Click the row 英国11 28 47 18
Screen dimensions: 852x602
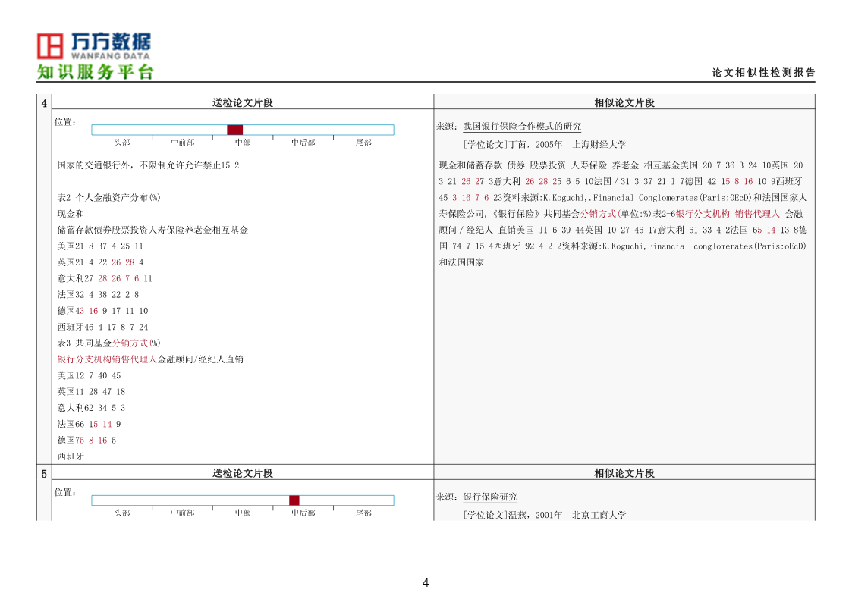[x=91, y=391]
